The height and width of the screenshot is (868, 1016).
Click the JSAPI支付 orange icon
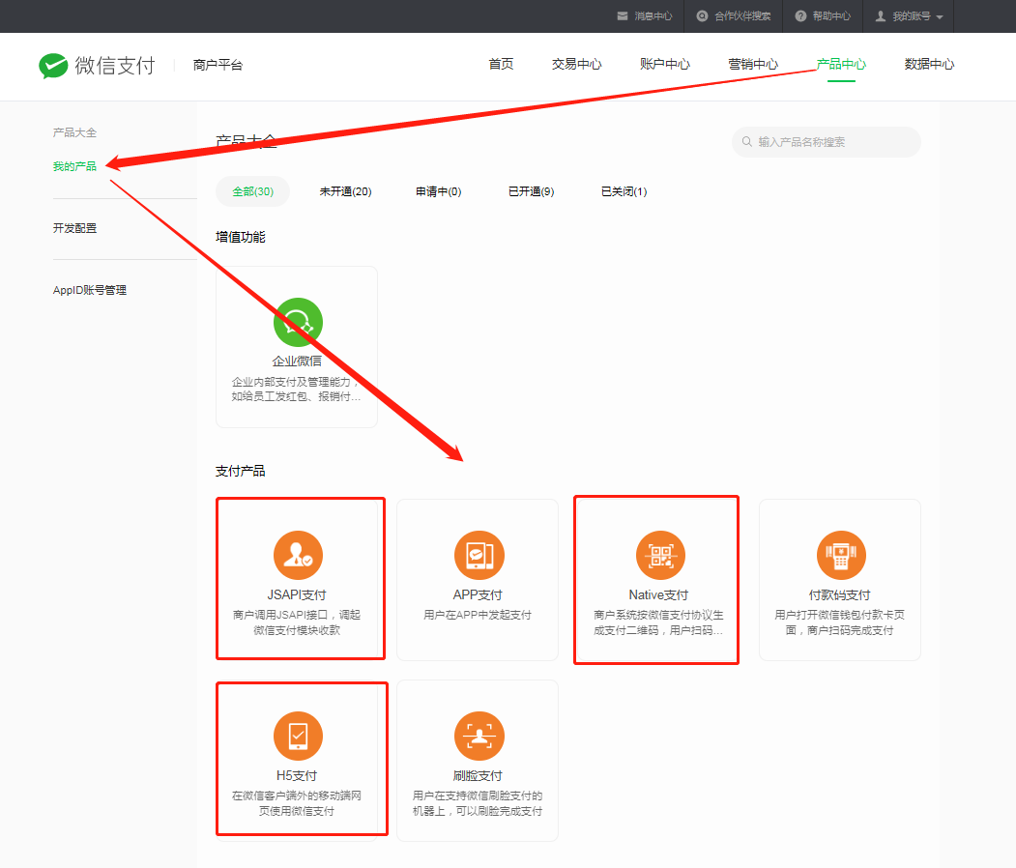(x=298, y=555)
